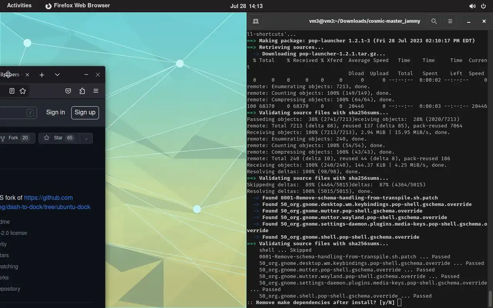This screenshot has height=308, width=493.
Task: Bookmark this page with the star icon
Action: click(23, 91)
